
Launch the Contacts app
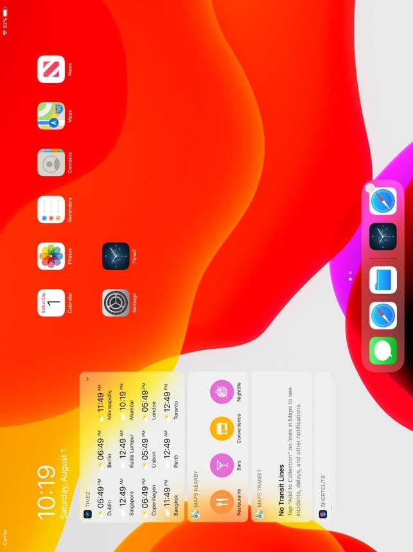(x=51, y=163)
